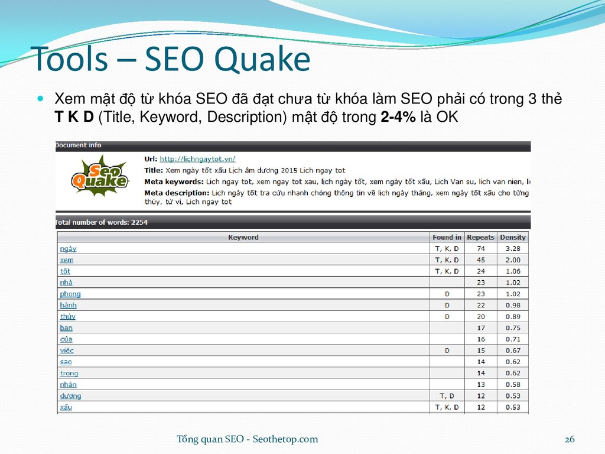Open keyword link 'xấu'
Viewport: 605px width, 454px height.
pyautogui.click(x=66, y=407)
